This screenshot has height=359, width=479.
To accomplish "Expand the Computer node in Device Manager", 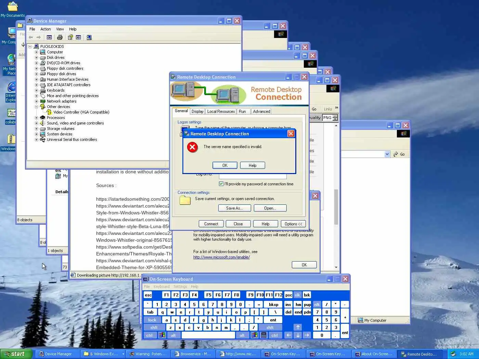I will coord(36,52).
